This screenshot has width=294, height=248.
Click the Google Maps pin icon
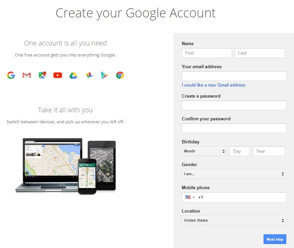tap(42, 75)
